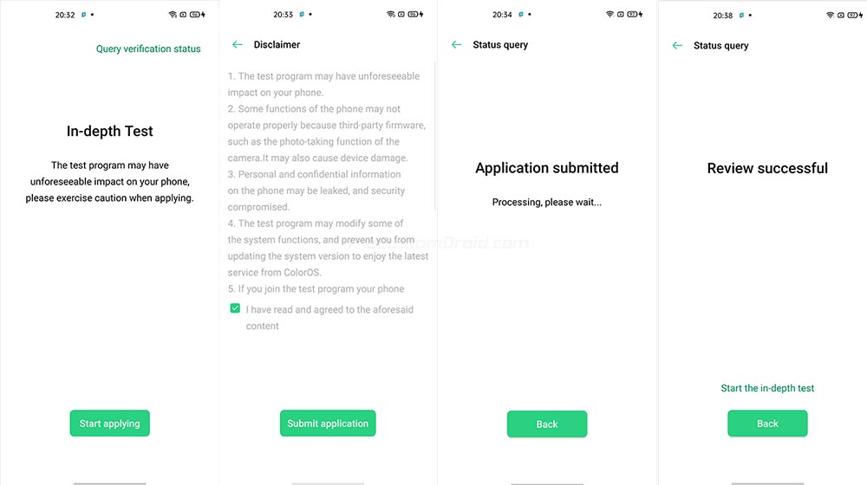Tap the I have read and agreed label
867x485 pixels.
coord(329,318)
